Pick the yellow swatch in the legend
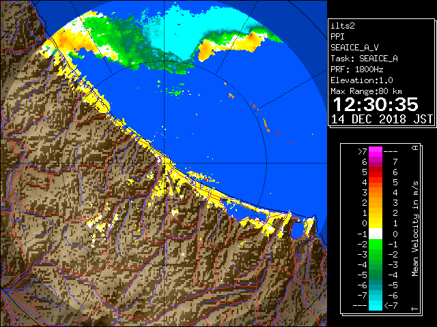 (x=376, y=223)
